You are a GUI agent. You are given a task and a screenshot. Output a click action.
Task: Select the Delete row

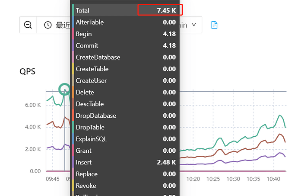click(x=126, y=92)
